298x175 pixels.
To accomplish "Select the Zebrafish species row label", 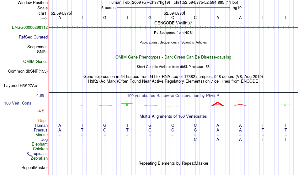I will [x=39, y=158].
